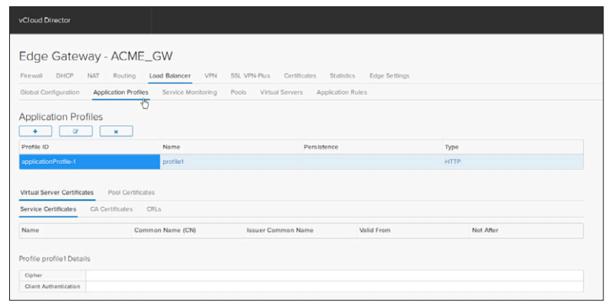The height and width of the screenshot is (304, 612).
Task: Switch to Virtual Servers sub-tab
Action: 281,93
